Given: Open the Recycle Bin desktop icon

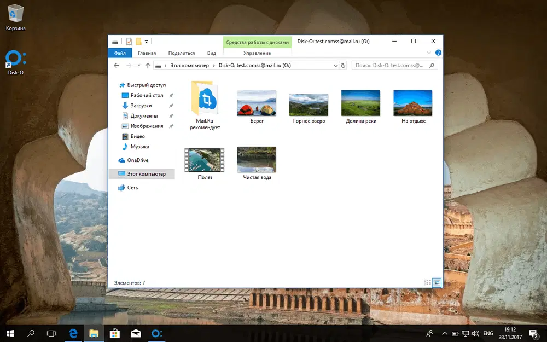Looking at the screenshot, I should [15, 18].
